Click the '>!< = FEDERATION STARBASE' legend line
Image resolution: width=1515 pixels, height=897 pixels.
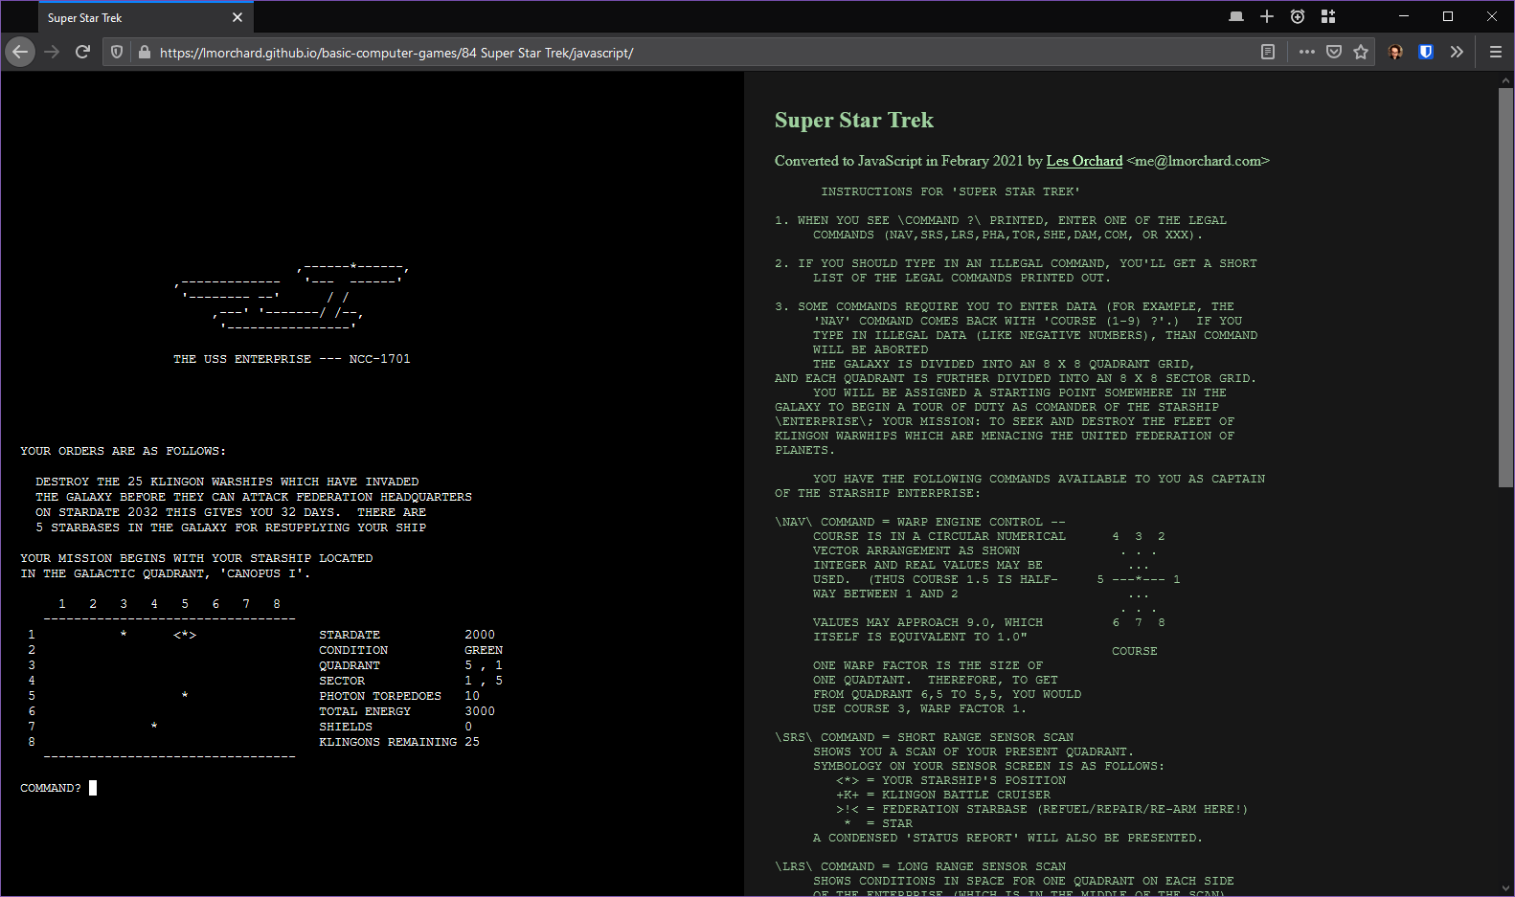pyautogui.click(x=1042, y=809)
